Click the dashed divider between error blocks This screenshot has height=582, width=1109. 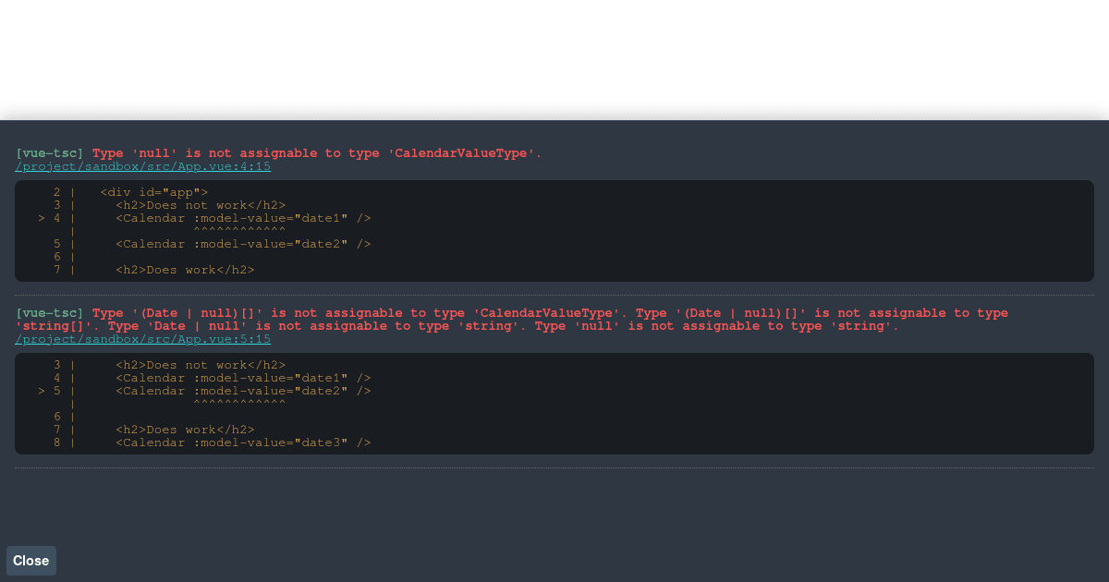[554, 293]
